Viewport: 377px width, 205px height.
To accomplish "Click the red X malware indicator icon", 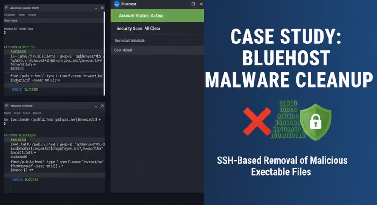I will (257, 121).
